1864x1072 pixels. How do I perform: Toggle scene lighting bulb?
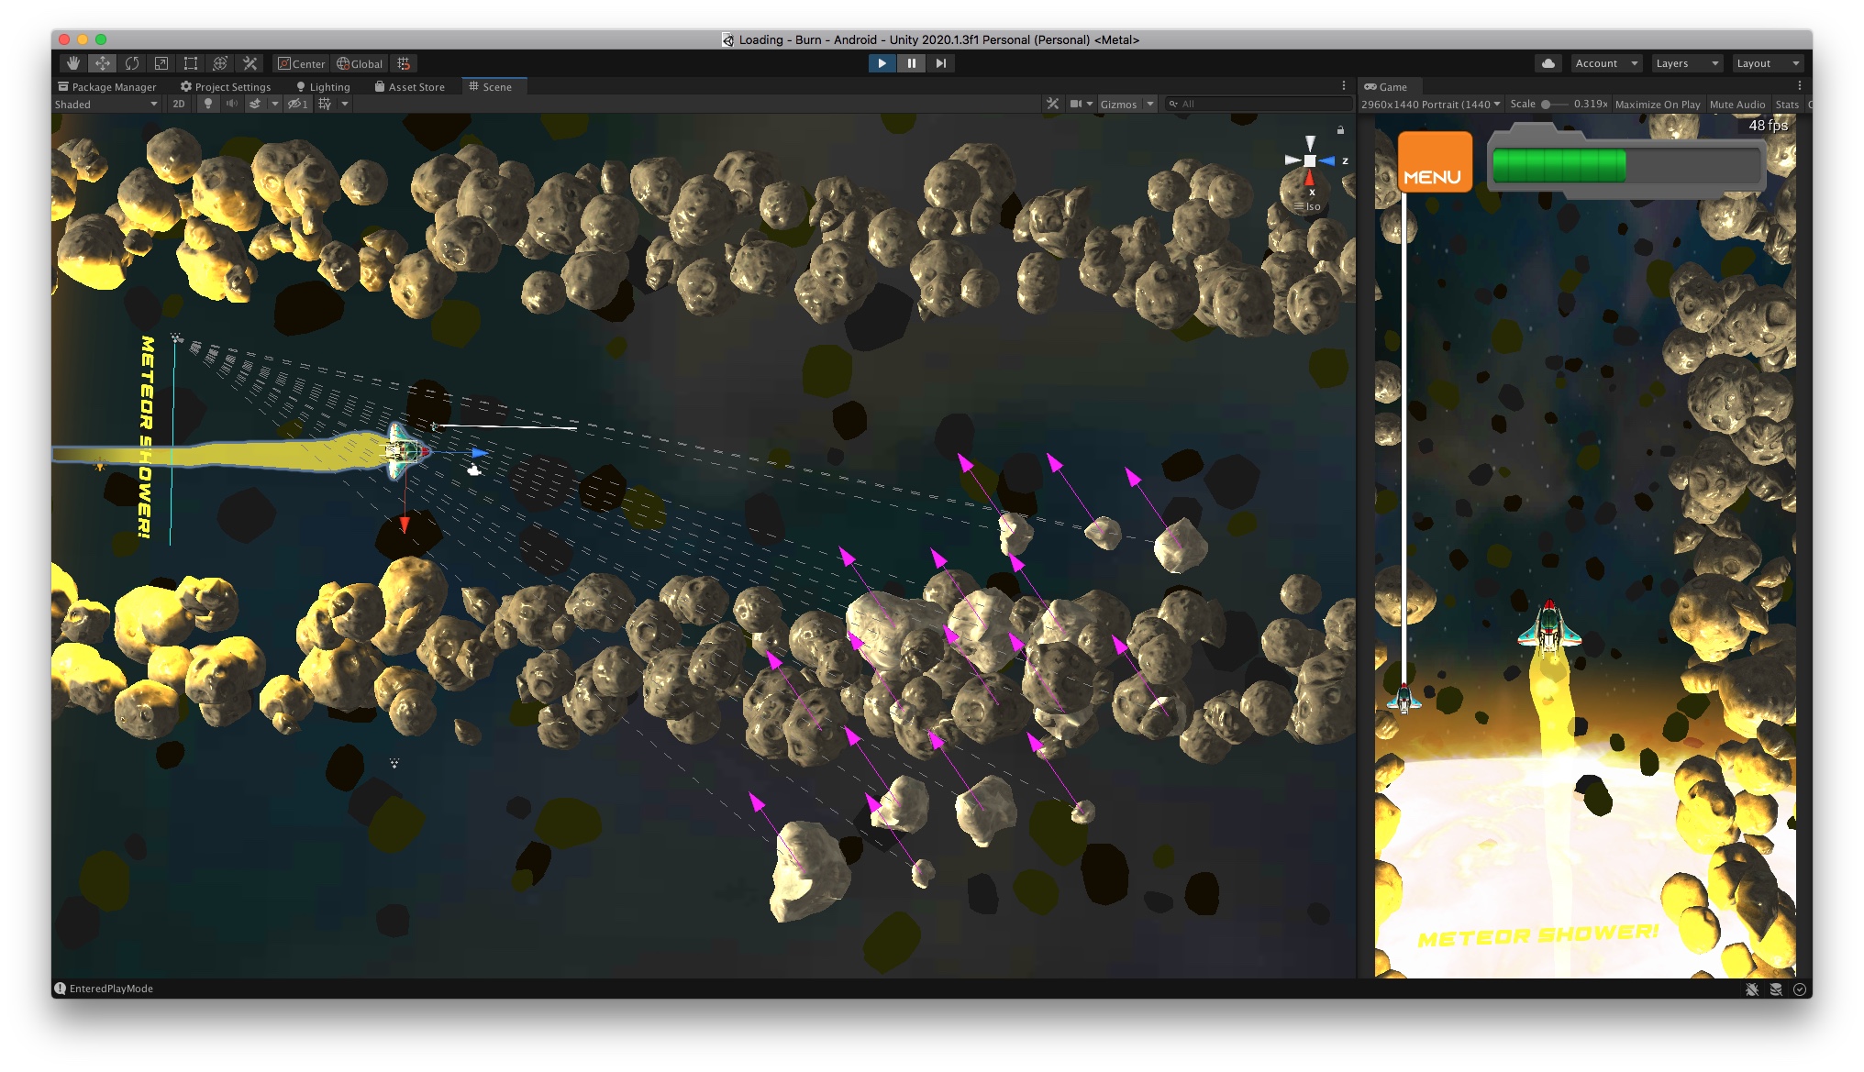pyautogui.click(x=208, y=104)
